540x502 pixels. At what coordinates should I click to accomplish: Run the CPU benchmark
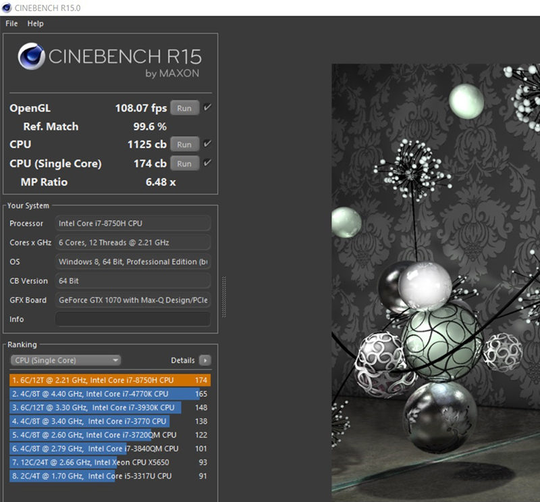[184, 145]
